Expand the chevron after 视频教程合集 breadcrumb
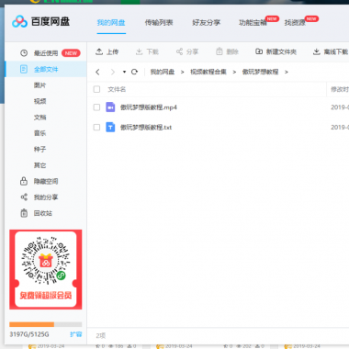Viewport: 349px width, 349px height. pos(234,72)
